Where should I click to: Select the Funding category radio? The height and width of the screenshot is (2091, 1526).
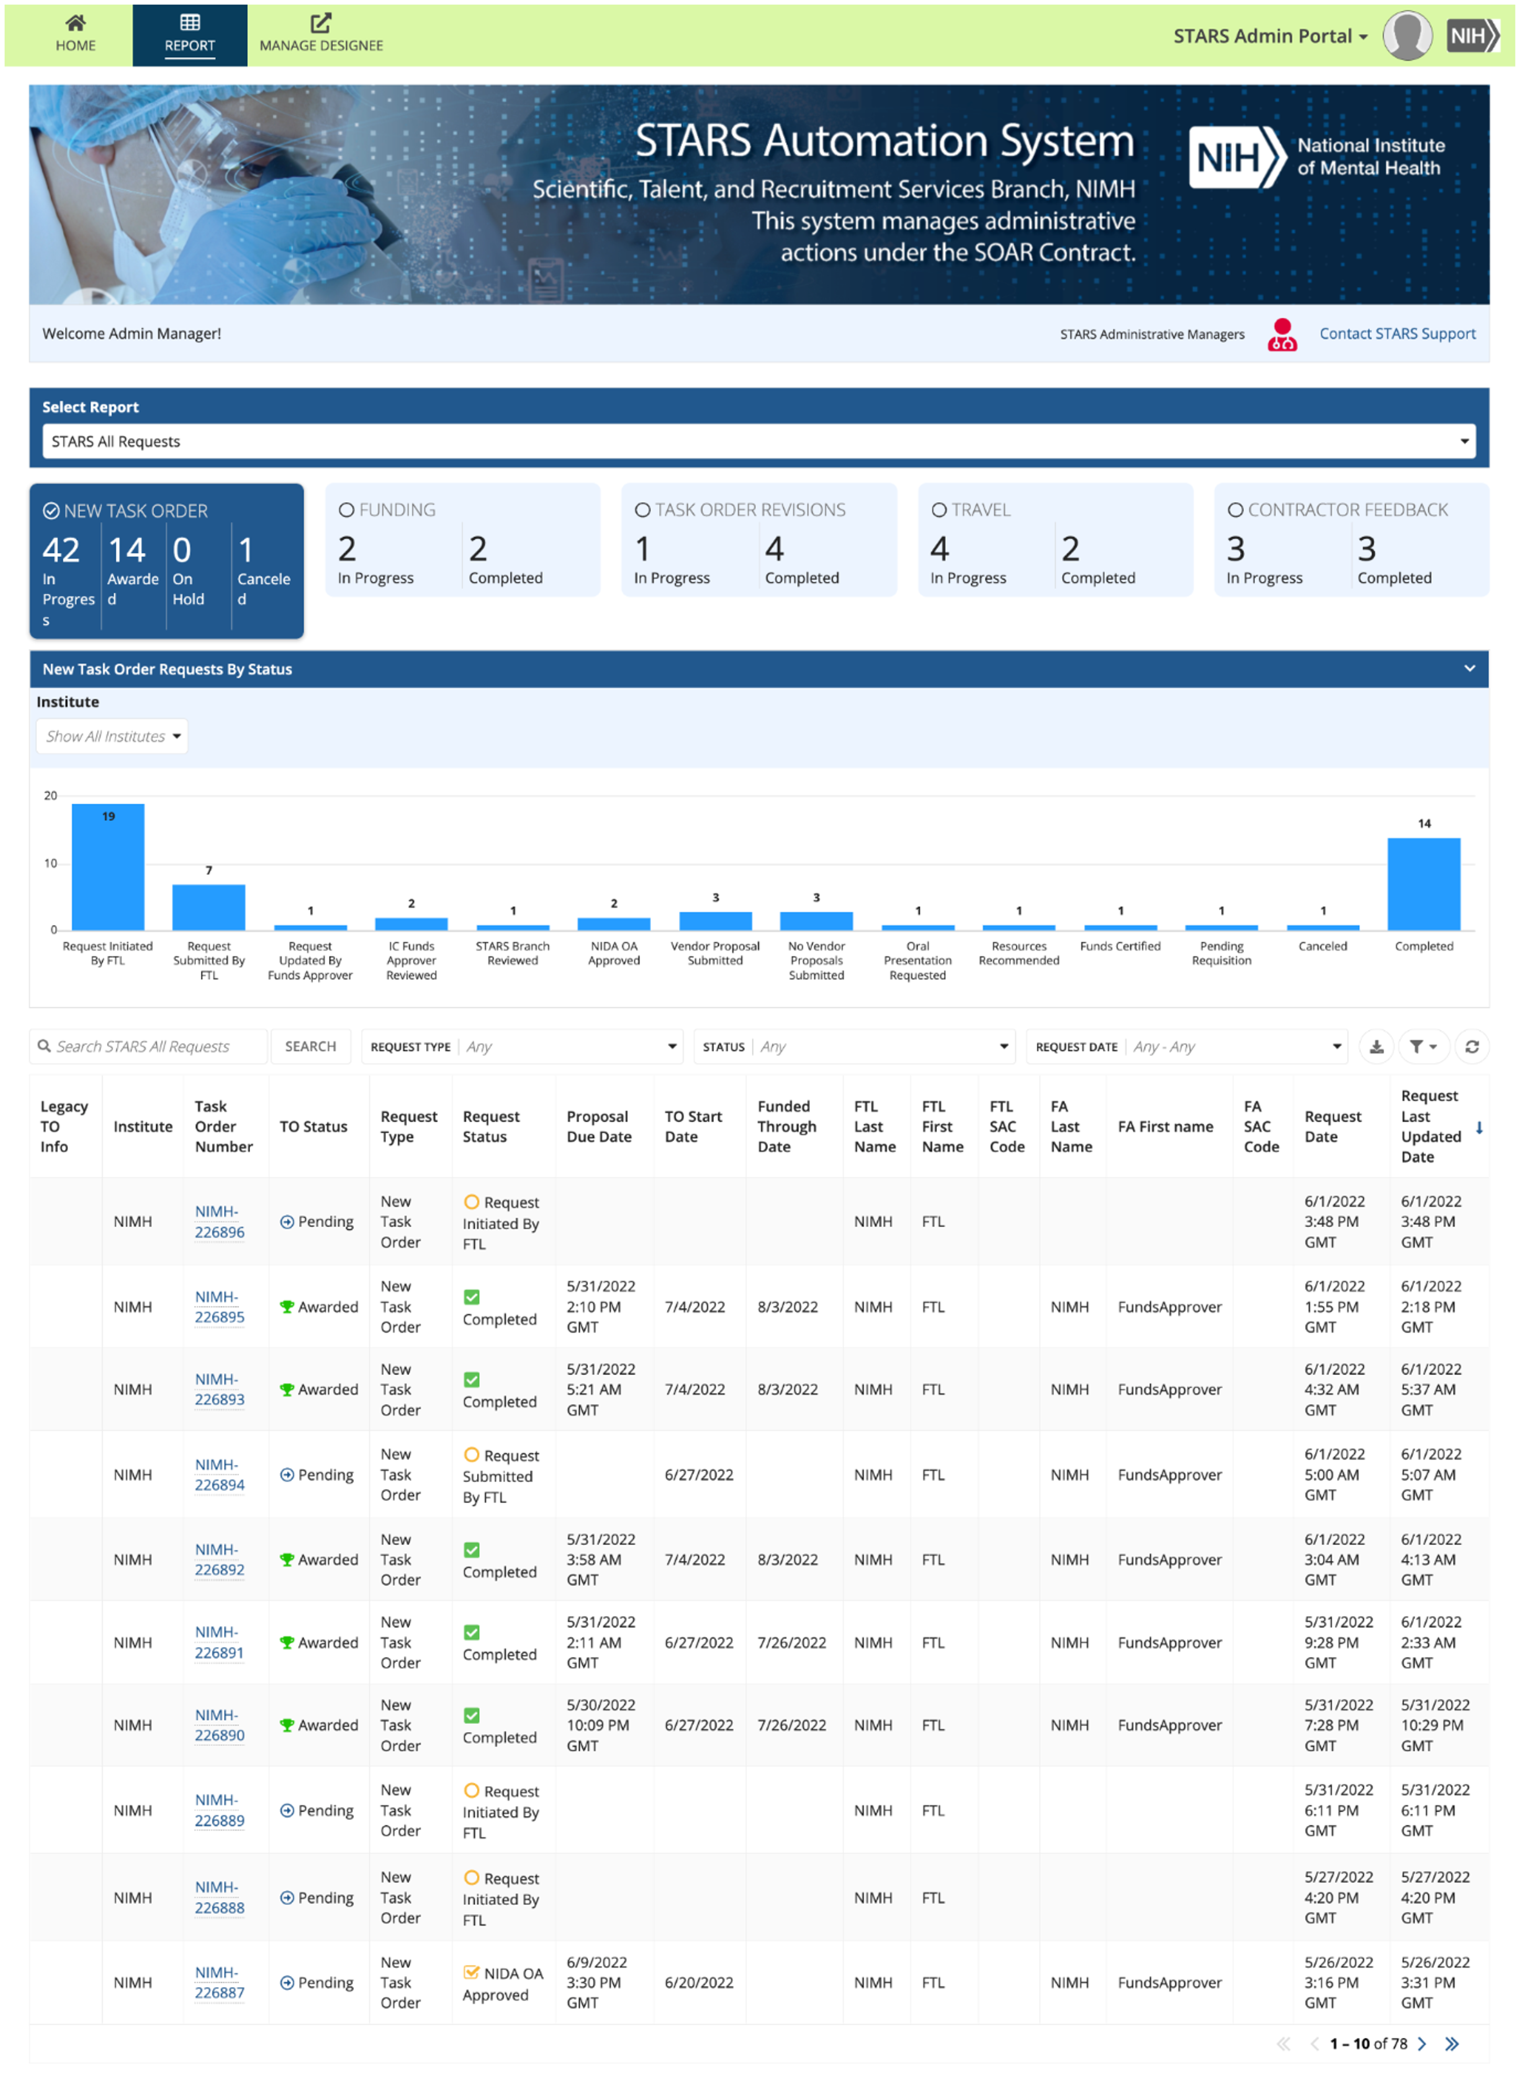point(347,510)
